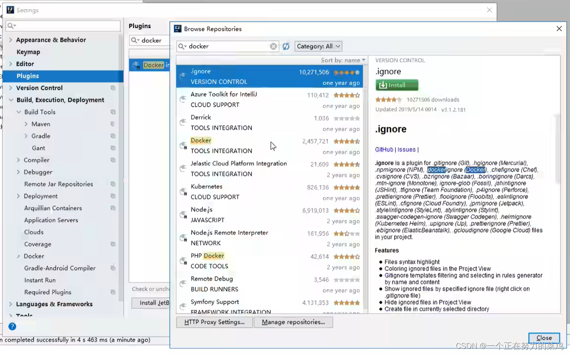Click the plugin icon of .ignore row
Viewport: 570px width, 354px height.
click(183, 76)
